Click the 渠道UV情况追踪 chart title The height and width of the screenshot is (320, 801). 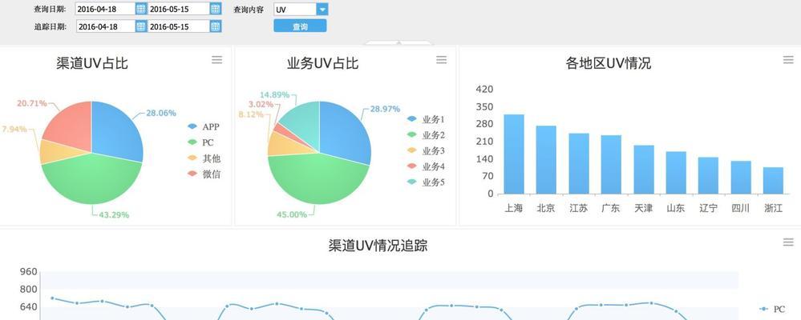[x=378, y=246]
